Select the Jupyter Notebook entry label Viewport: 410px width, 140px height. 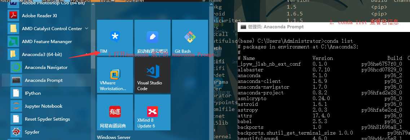pos(44,106)
